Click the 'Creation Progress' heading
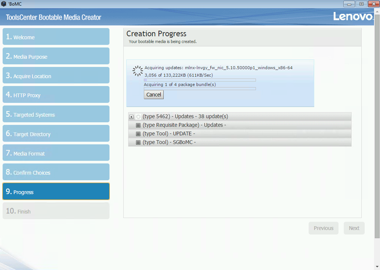Viewport: 380px width, 270px height. pos(156,34)
